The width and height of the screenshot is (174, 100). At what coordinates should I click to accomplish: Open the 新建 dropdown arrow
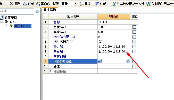(7, 4)
